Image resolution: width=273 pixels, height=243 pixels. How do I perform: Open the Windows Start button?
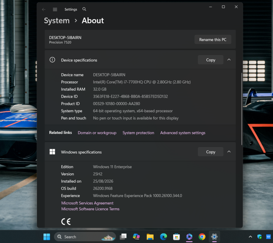[x=47, y=237]
